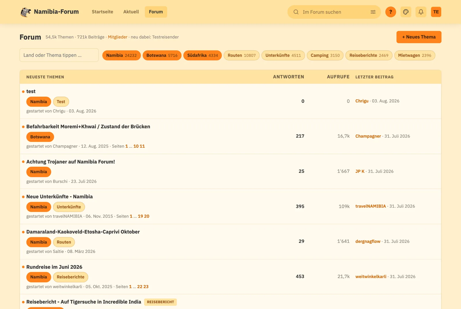Toggle the Botswana 5716 filter chip
Screen dimensions: 461x309
coord(162,55)
